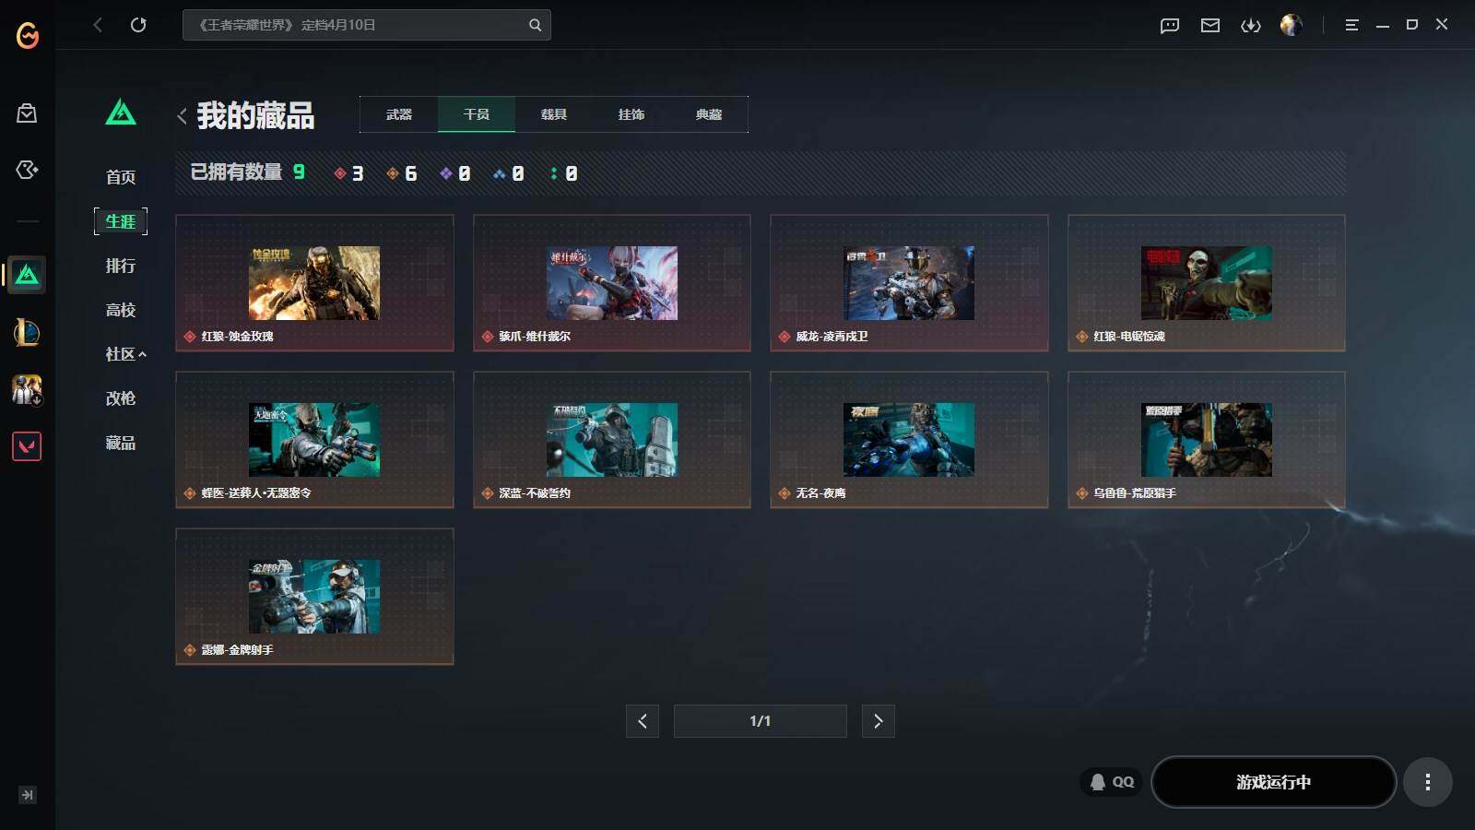
Task: Open the 载具 tab
Action: [x=554, y=114]
